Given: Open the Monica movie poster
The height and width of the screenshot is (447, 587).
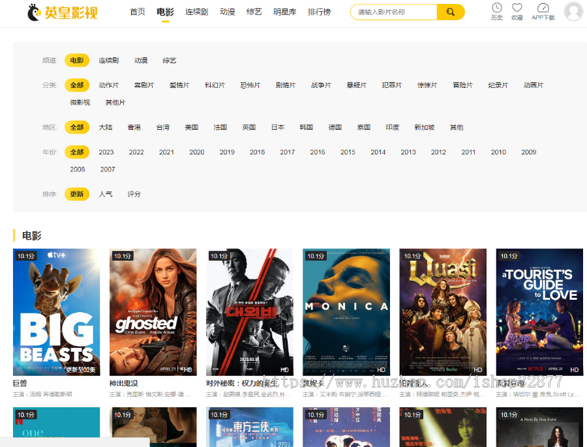Looking at the screenshot, I should pos(346,312).
